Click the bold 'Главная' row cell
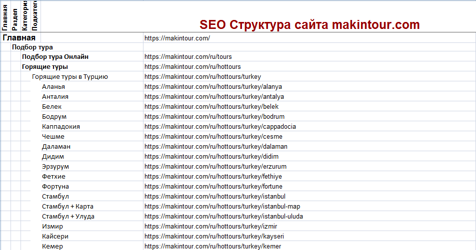 [x=19, y=37]
